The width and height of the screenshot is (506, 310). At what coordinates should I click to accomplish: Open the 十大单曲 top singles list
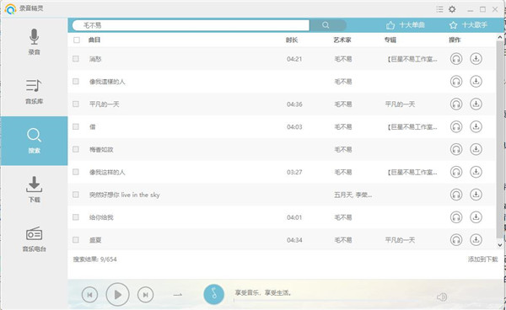point(406,25)
